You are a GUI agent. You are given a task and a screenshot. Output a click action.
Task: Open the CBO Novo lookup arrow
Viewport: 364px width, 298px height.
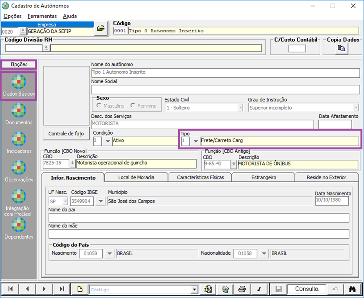click(72, 163)
